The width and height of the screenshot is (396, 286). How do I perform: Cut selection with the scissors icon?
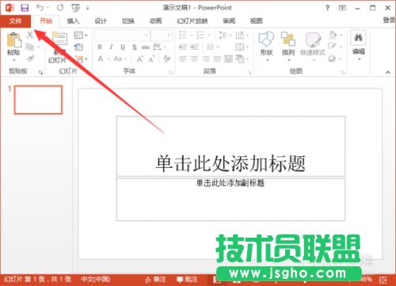pos(30,35)
